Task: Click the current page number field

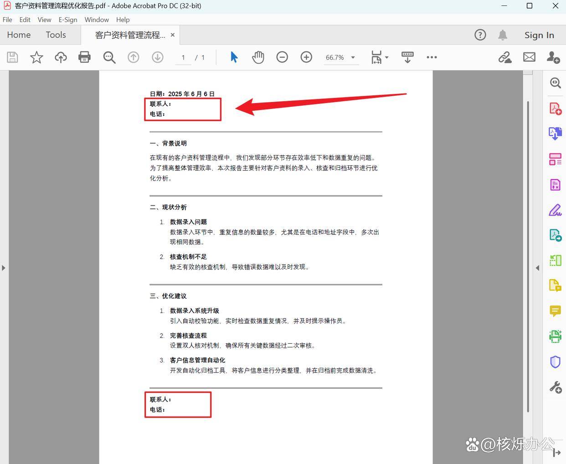Action: pos(183,57)
